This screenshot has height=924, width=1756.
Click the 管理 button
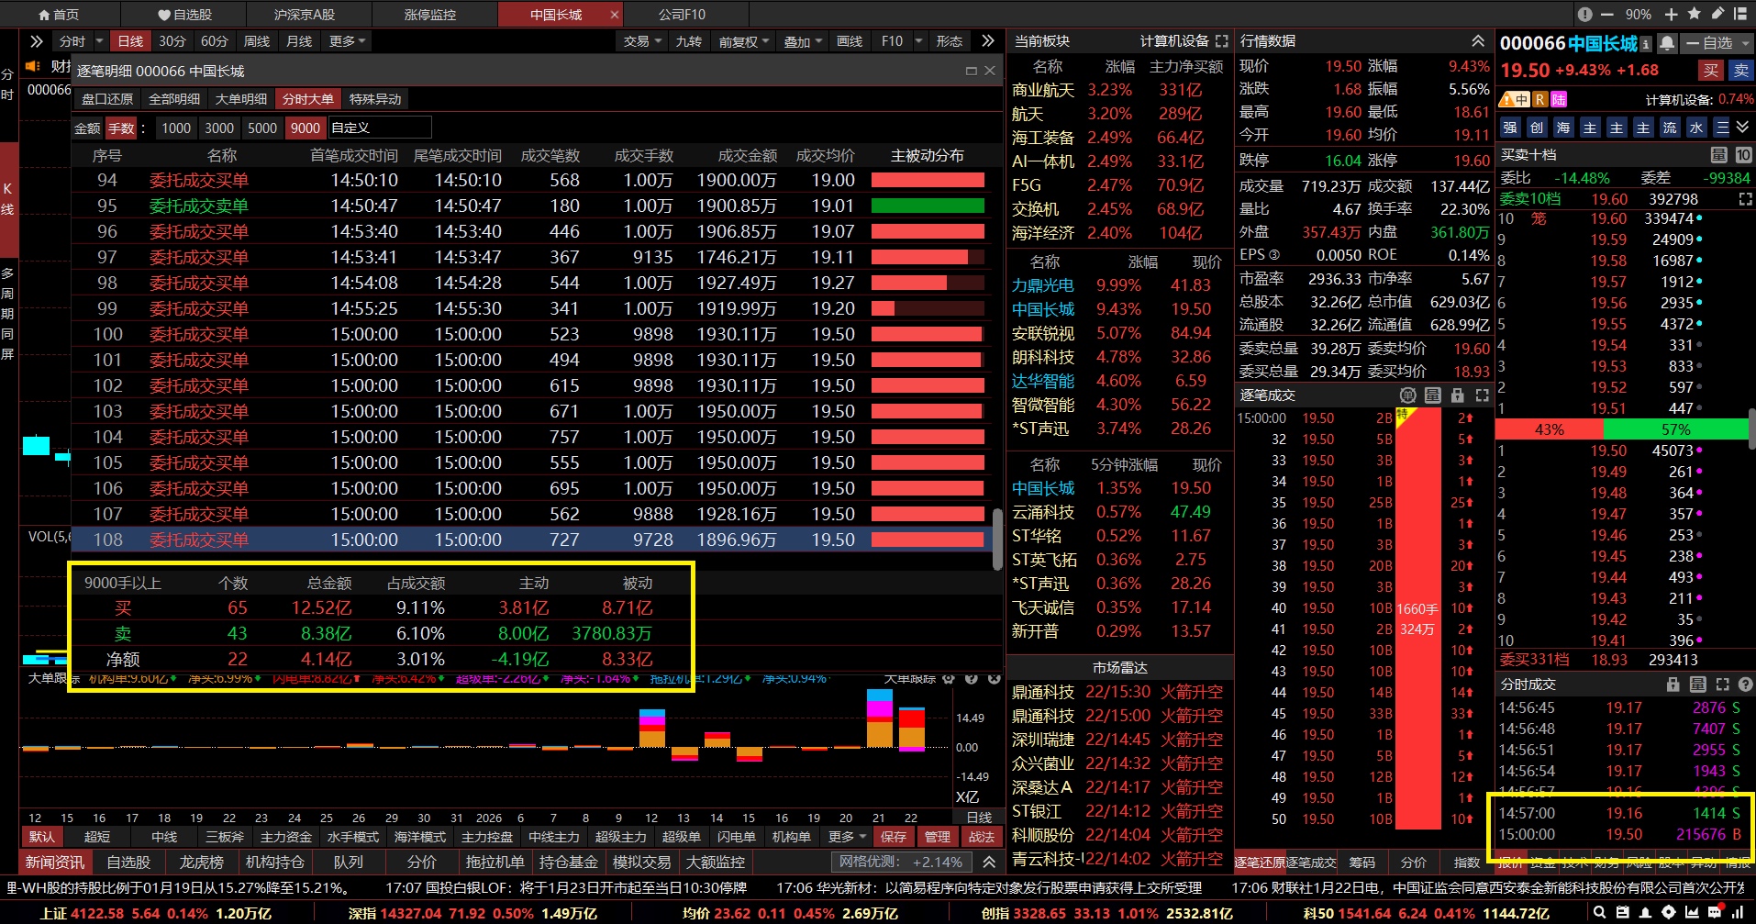coord(937,837)
